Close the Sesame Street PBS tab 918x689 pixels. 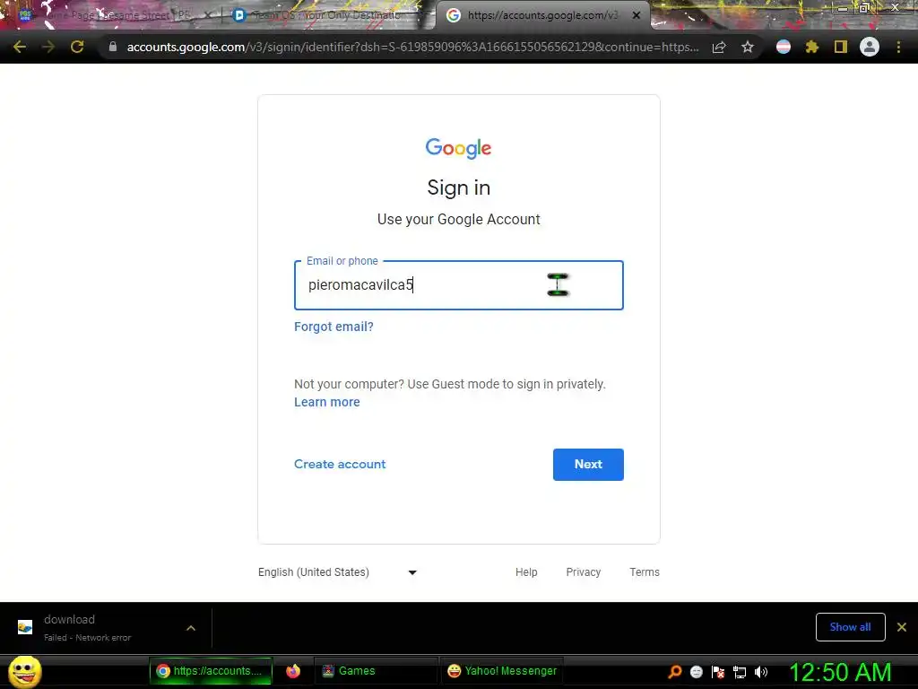[207, 15]
